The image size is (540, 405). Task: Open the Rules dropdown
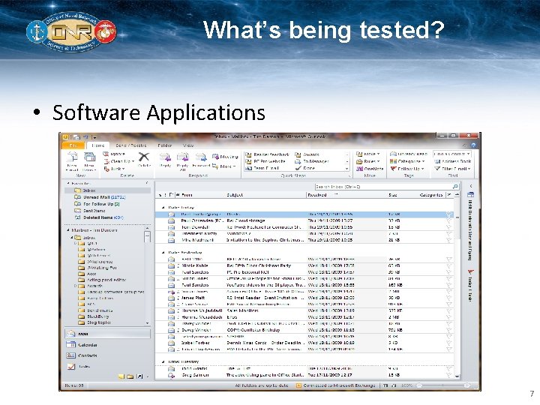point(368,161)
